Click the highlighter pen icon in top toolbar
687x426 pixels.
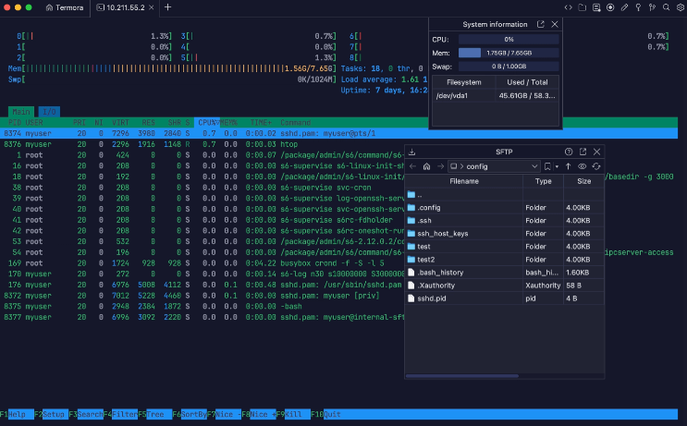[624, 7]
